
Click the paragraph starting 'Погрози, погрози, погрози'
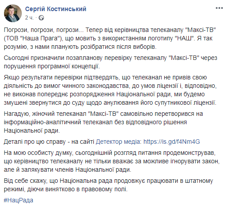tap(110, 38)
